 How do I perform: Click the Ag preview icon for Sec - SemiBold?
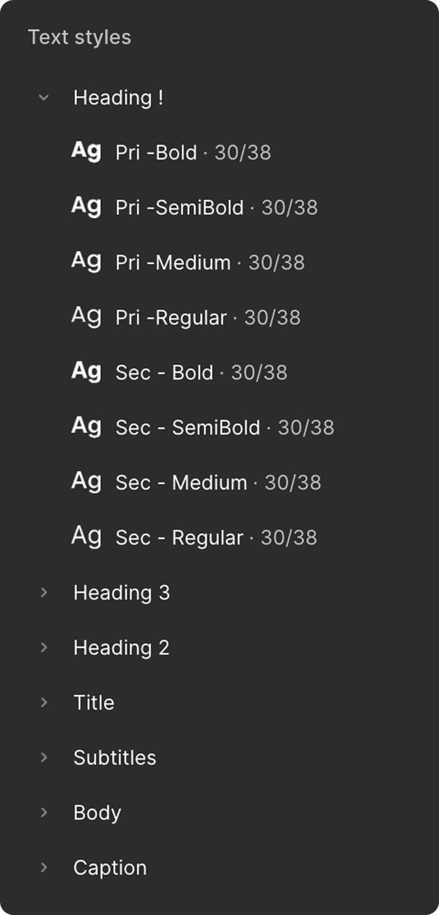pos(86,427)
